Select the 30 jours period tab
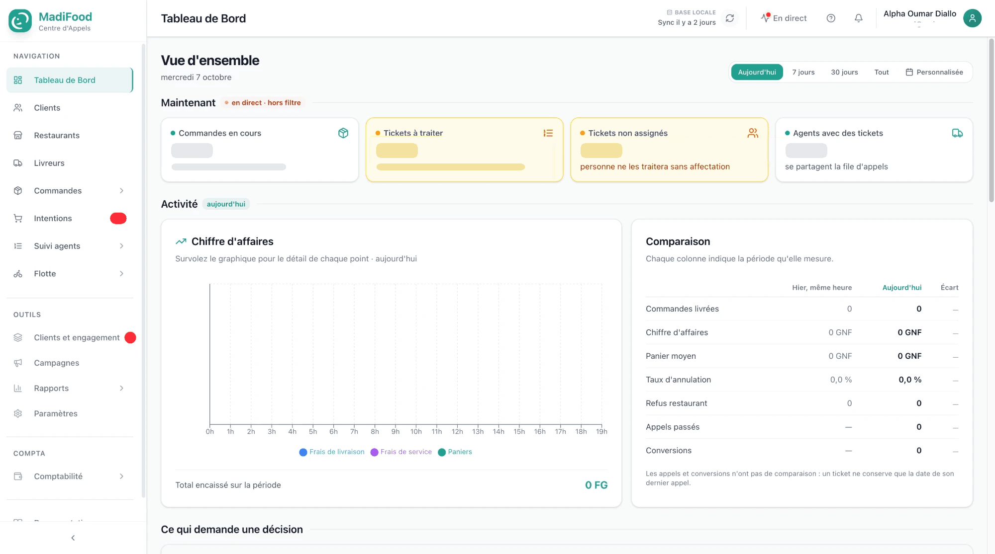Screen dimensions: 995x554 pos(844,72)
